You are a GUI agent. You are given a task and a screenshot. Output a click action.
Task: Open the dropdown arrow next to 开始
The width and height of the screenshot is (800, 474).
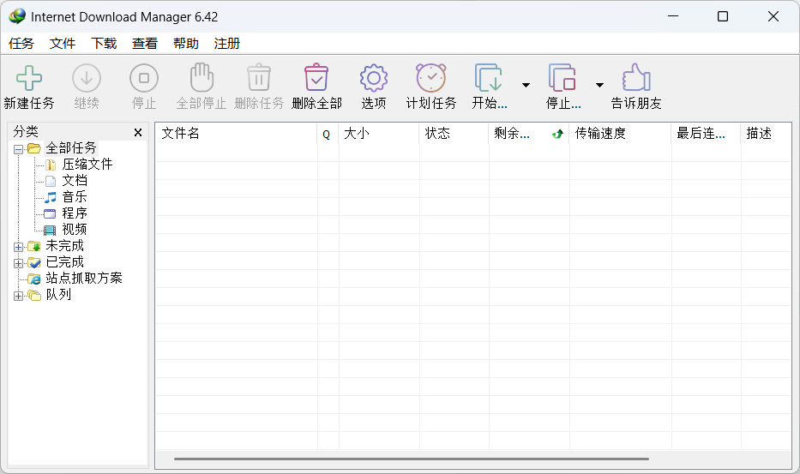tap(526, 85)
